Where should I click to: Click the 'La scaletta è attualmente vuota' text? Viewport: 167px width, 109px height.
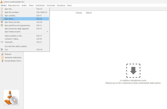point(133,80)
